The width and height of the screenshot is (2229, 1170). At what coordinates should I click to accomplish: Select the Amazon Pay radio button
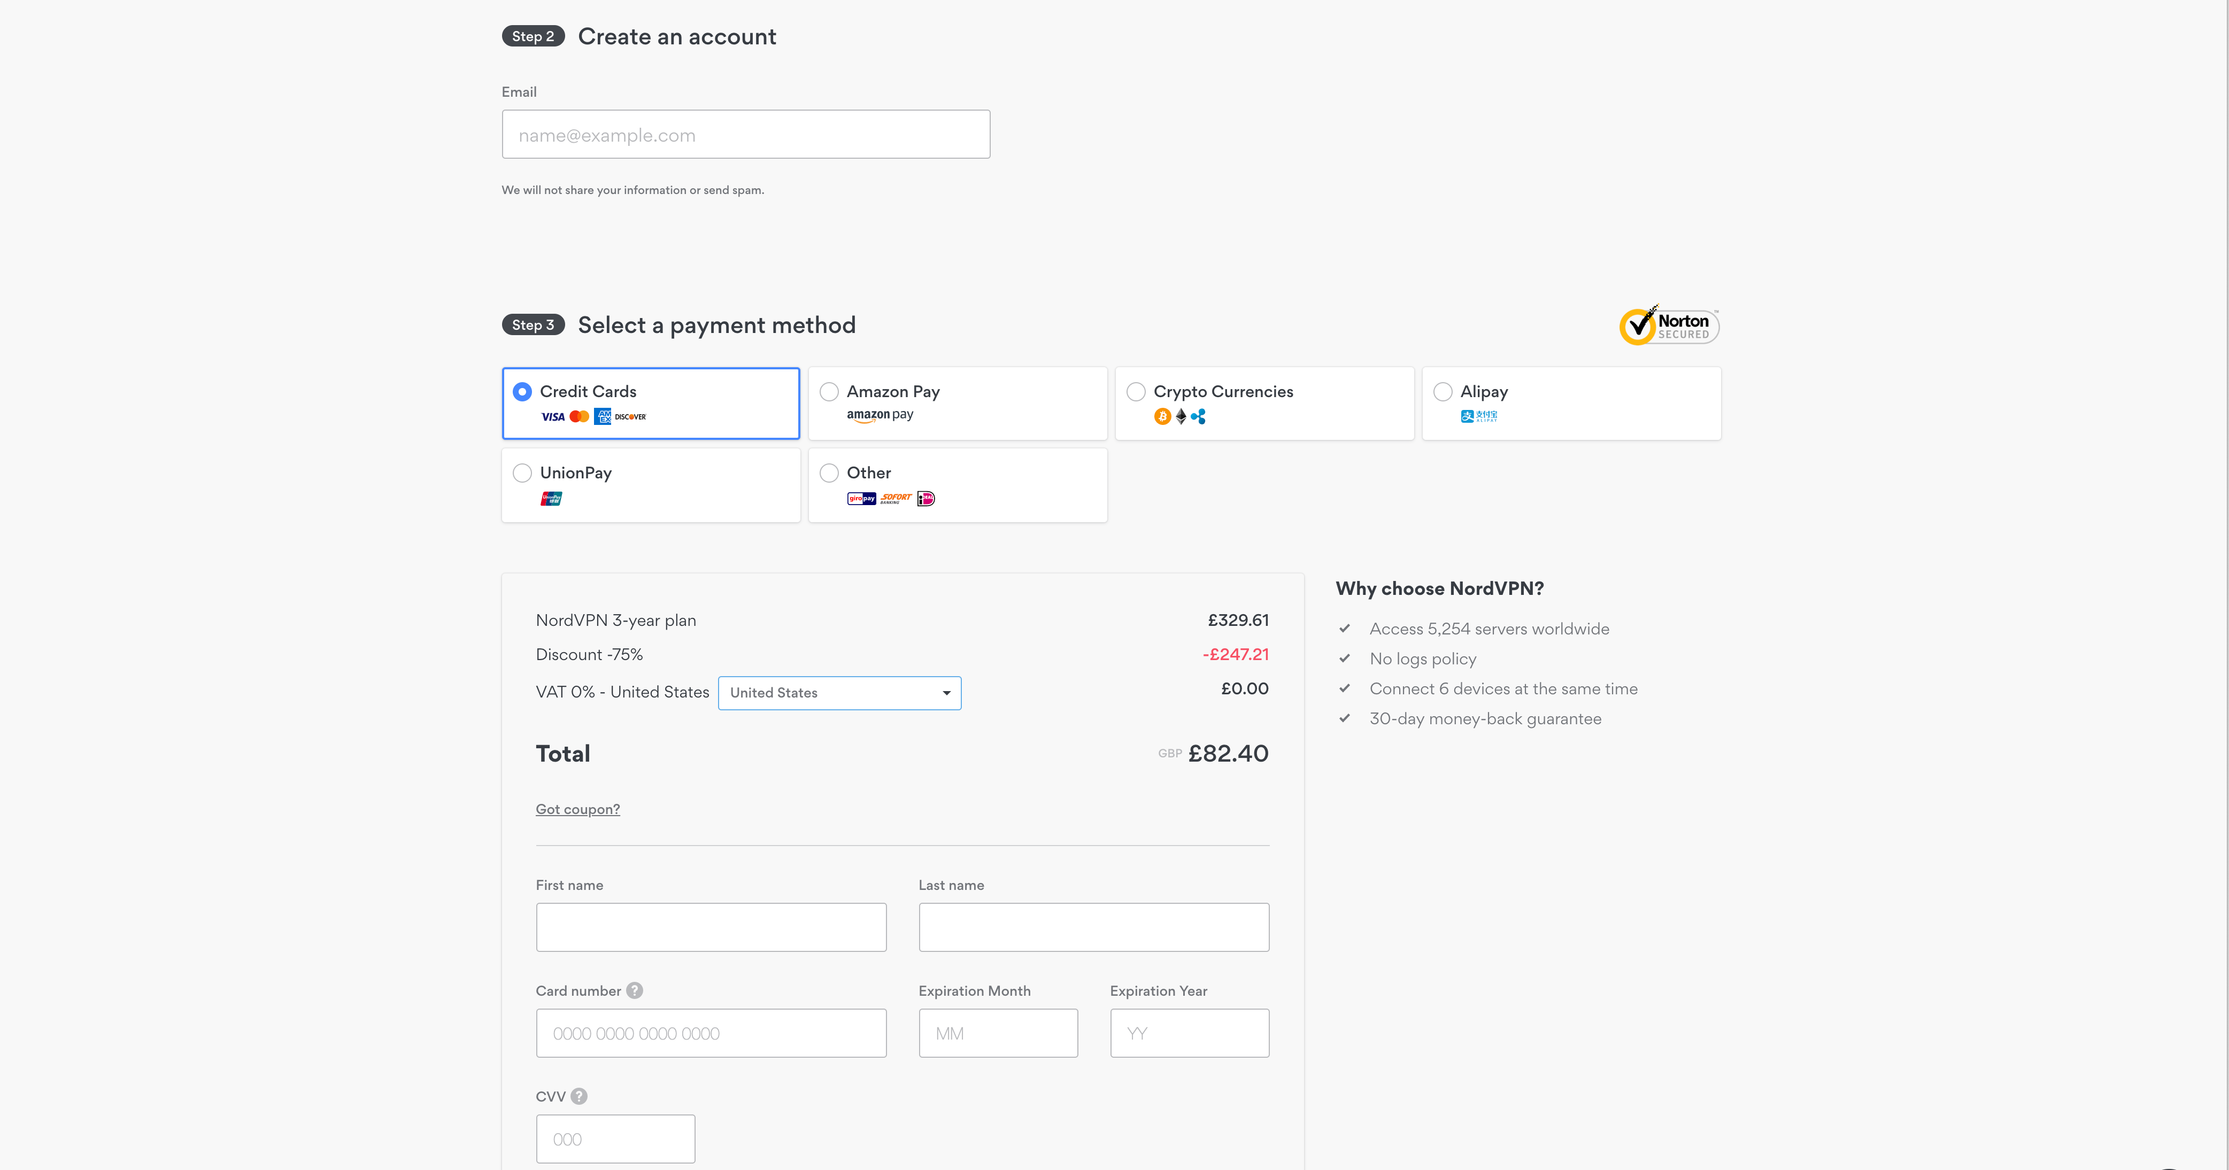click(829, 392)
